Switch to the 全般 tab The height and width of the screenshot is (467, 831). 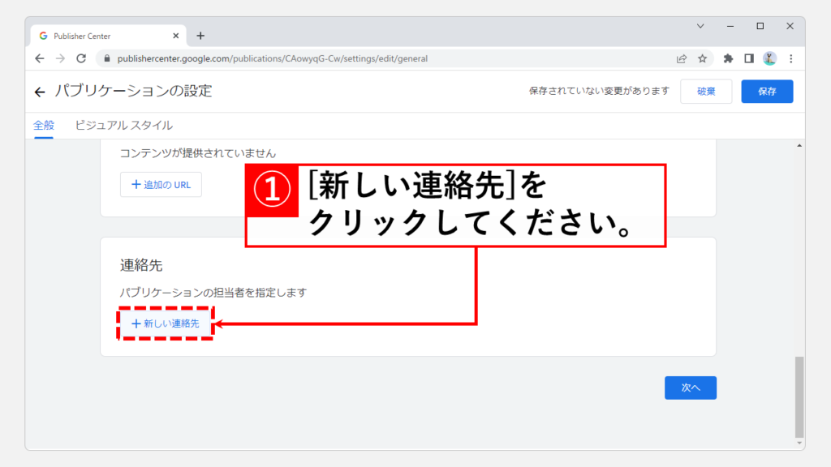[x=44, y=126]
